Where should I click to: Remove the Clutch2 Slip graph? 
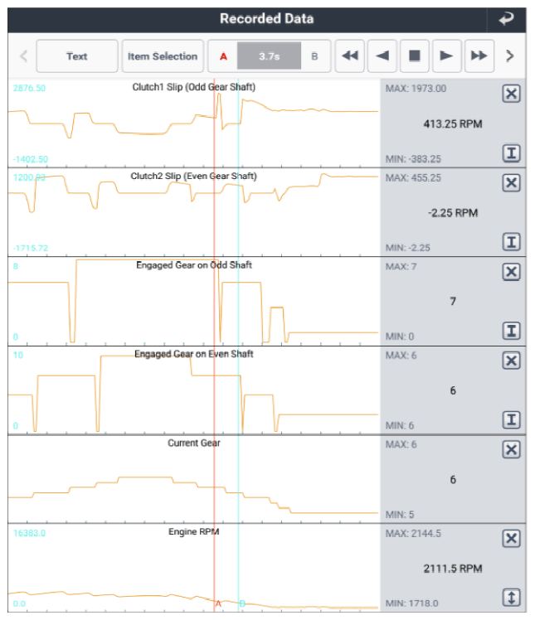click(511, 182)
